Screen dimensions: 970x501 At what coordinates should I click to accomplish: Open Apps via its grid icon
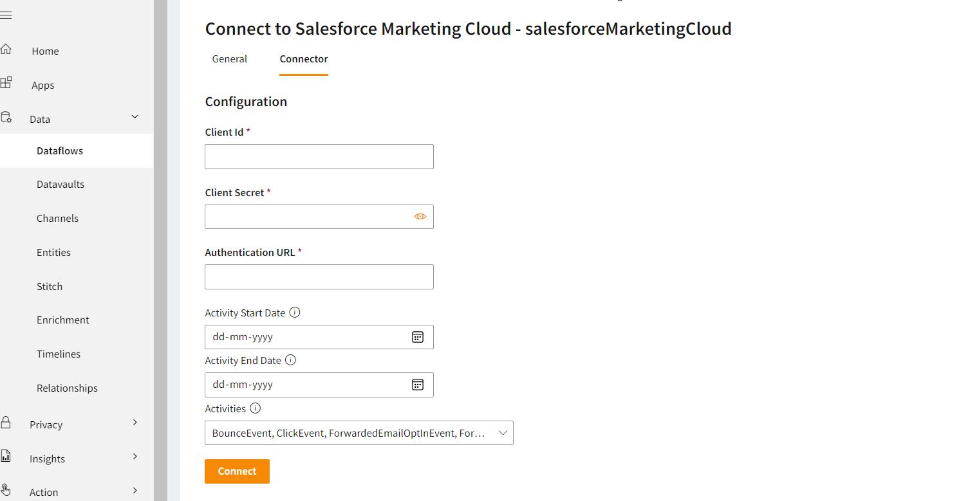pyautogui.click(x=6, y=83)
